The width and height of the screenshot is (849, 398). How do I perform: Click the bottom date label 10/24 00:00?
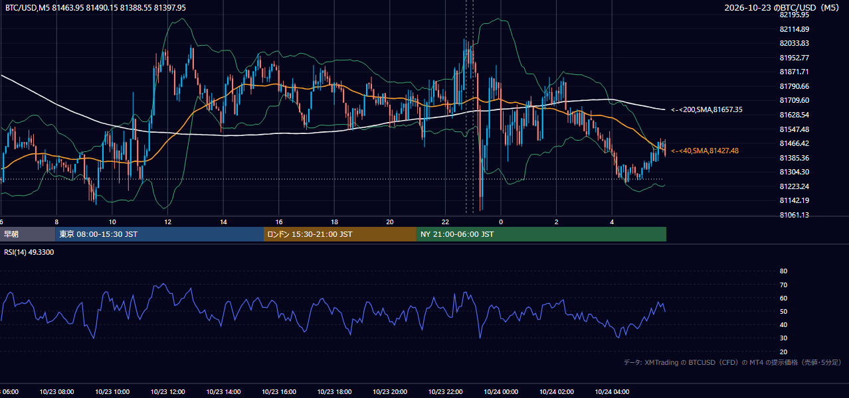(501, 391)
